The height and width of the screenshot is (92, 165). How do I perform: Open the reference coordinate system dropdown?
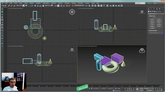pos(48,5)
